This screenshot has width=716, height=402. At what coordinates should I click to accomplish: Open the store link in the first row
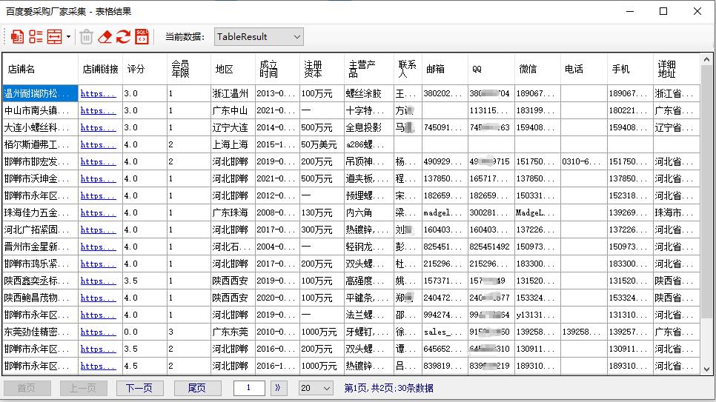coord(98,94)
